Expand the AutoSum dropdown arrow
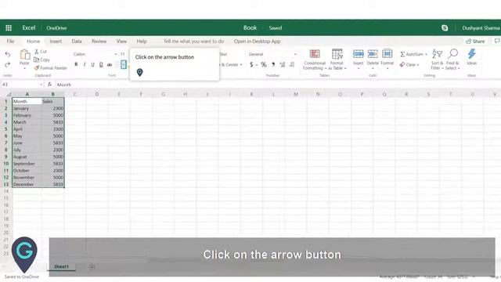 [426, 55]
